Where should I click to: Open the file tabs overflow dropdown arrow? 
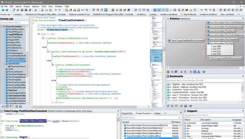[x=239, y=14]
